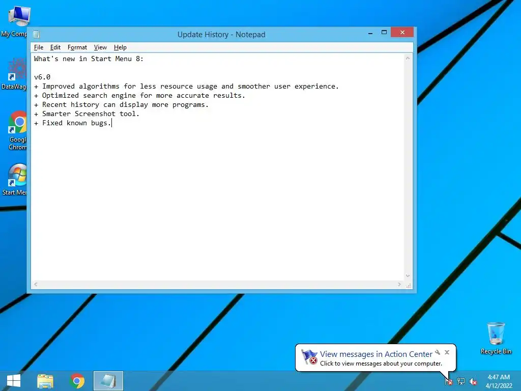
Task: Click the network tray icon
Action: point(461,381)
